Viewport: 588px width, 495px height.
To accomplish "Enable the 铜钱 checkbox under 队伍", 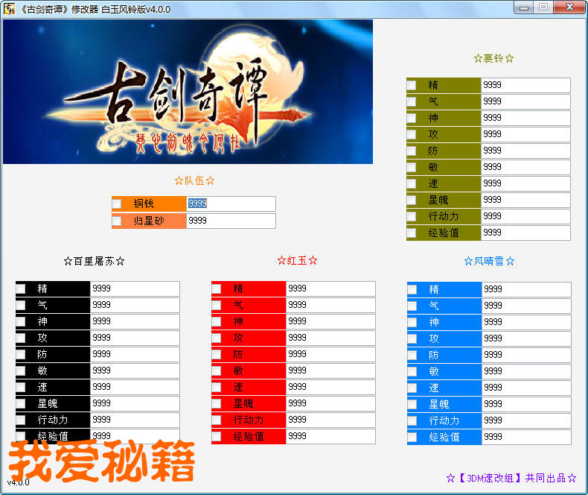I will pos(117,204).
